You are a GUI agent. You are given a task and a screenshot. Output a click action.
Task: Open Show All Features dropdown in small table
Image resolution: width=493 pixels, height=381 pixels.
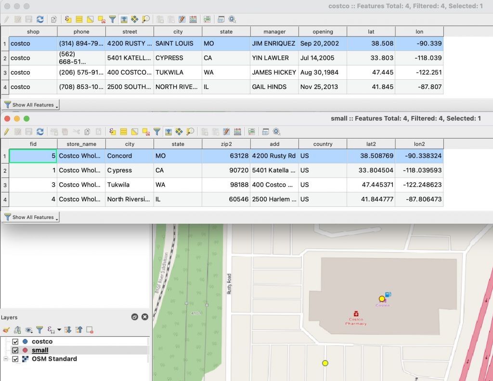(31, 217)
